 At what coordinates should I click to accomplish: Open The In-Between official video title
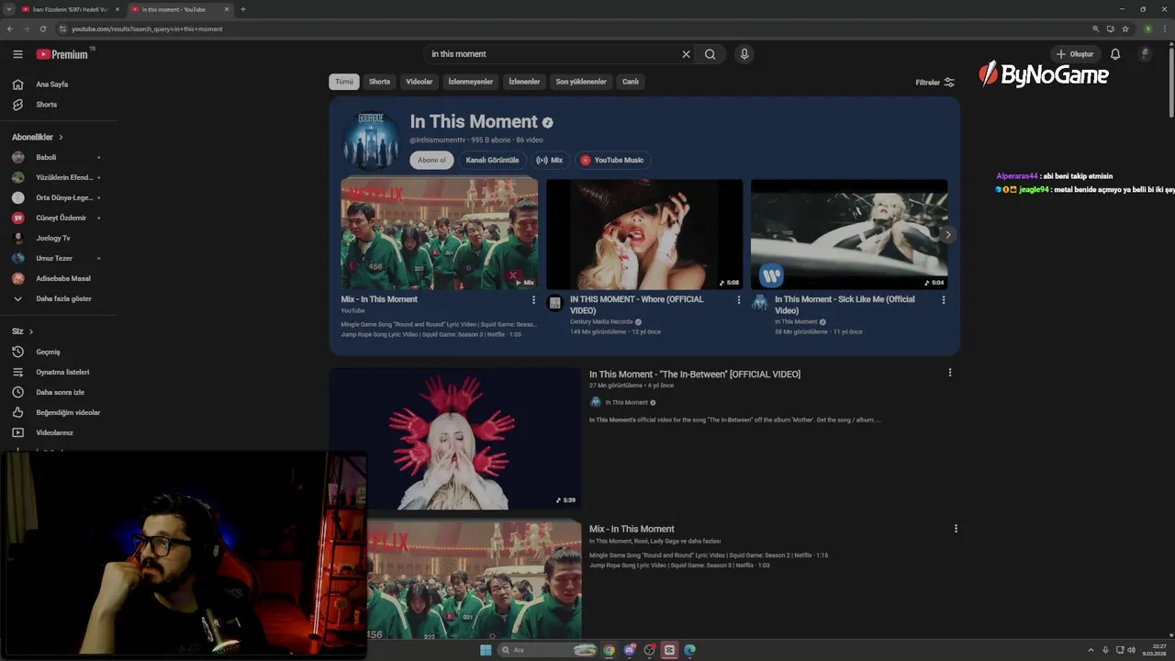tap(695, 374)
